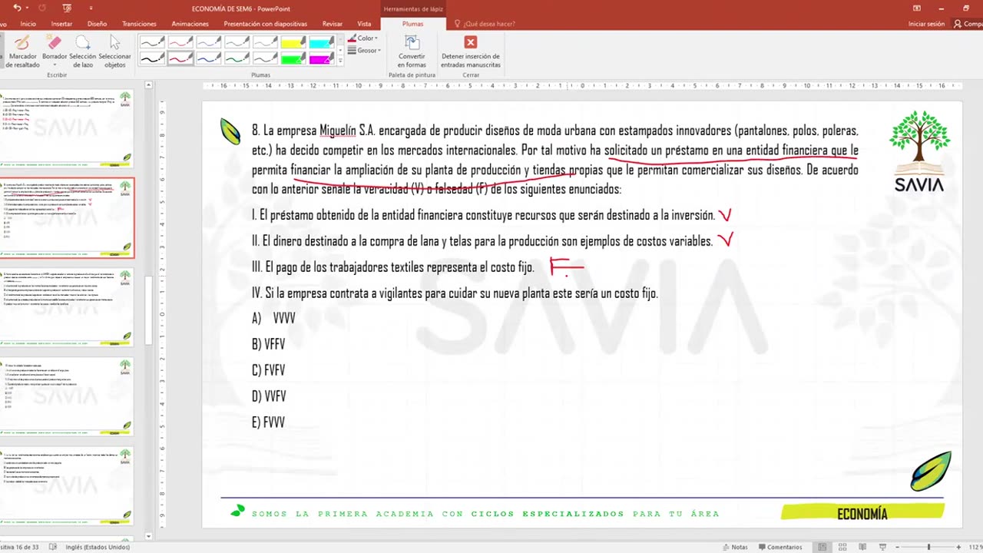Switch to the Revisar tab
Viewport: 983px width, 553px height.
tap(333, 24)
